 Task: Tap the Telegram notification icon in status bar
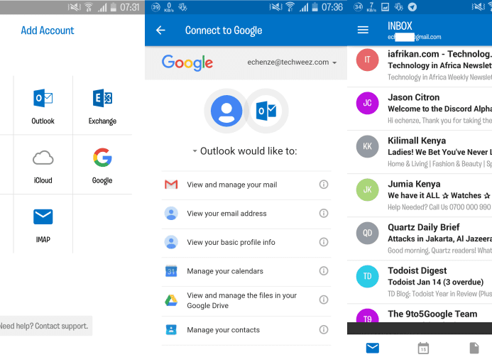[412, 7]
